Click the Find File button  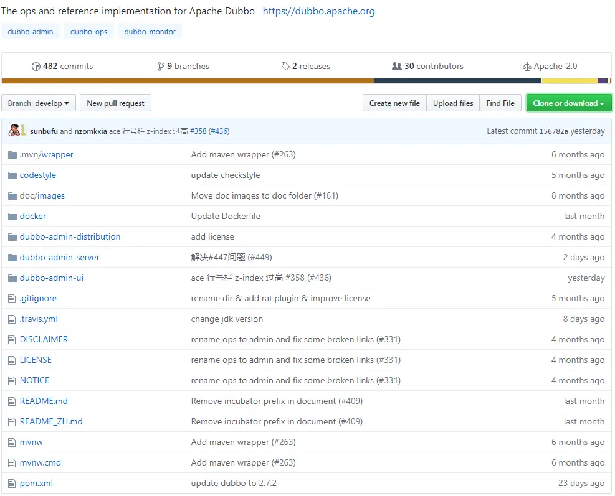[500, 103]
